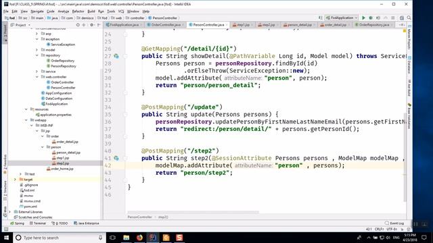Click the microphone icon in taskbar search
The height and width of the screenshot is (243, 433).
click(100, 238)
